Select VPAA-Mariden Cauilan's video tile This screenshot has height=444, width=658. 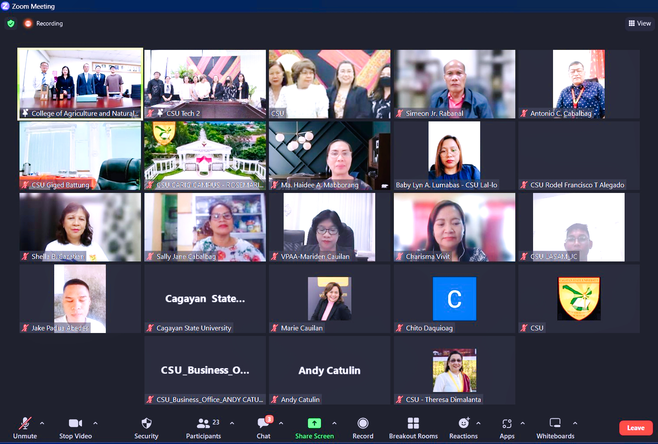330,227
